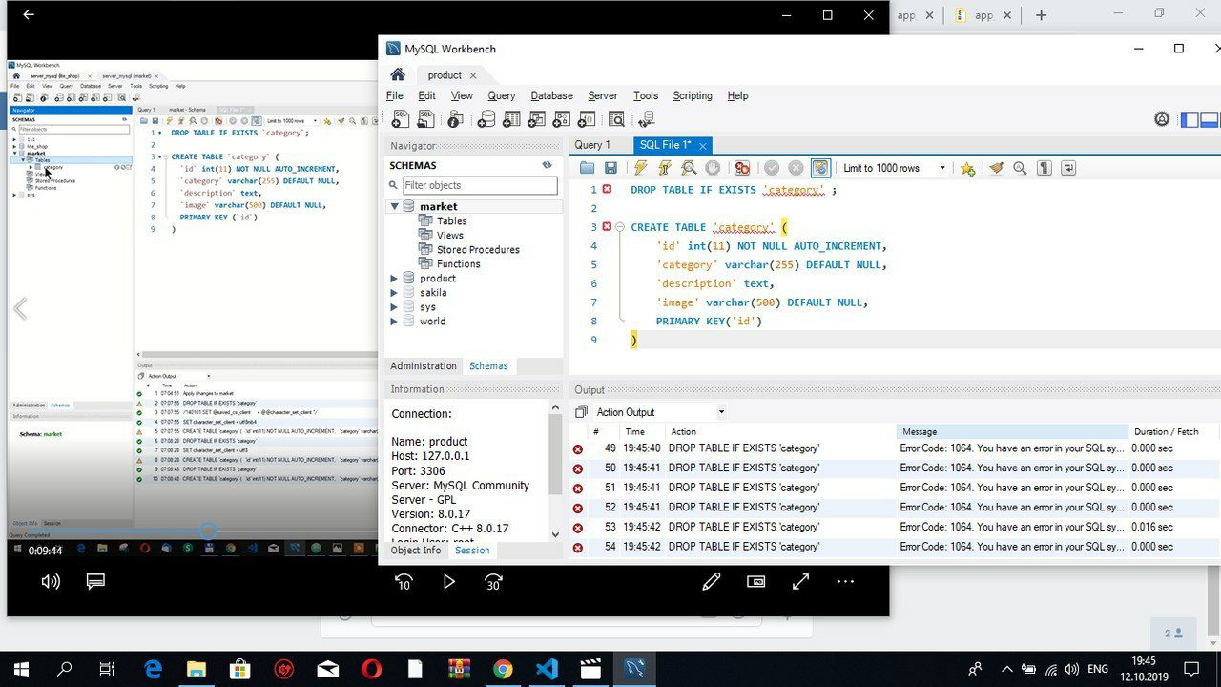This screenshot has width=1221, height=687.
Task: Beautify query broom icon
Action: tap(996, 168)
